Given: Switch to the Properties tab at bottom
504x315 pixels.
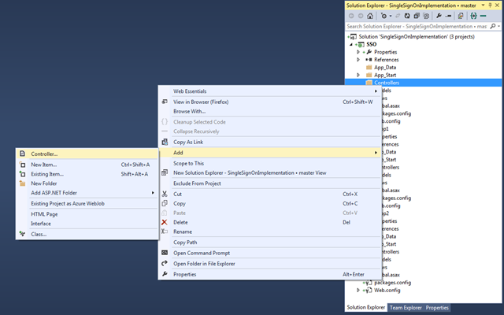Looking at the screenshot, I should click(x=437, y=308).
